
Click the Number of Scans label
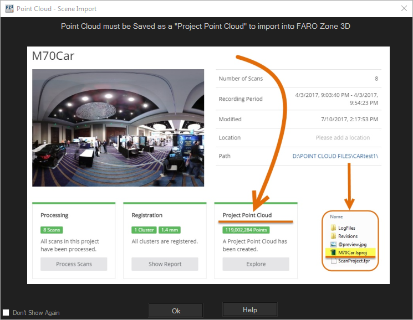pyautogui.click(x=241, y=79)
